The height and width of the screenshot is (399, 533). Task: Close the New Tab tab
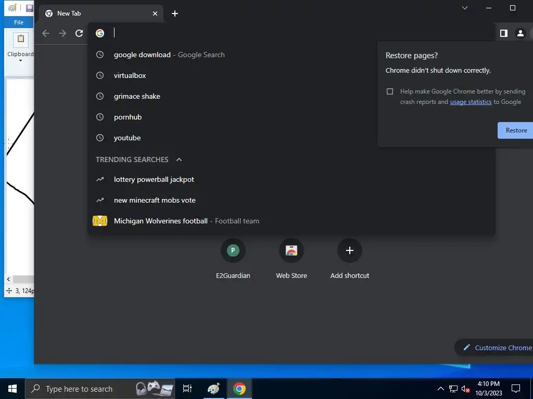[155, 14]
